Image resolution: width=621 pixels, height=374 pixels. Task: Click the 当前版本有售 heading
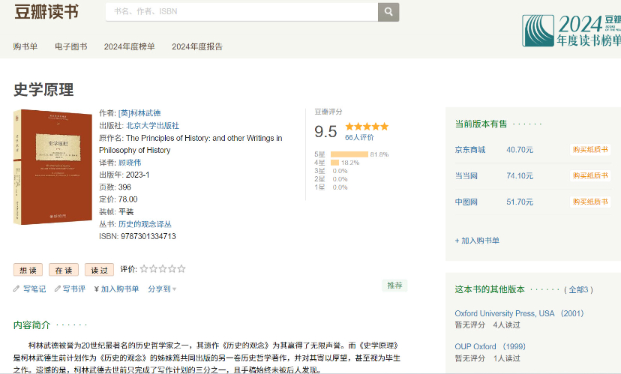pos(481,124)
